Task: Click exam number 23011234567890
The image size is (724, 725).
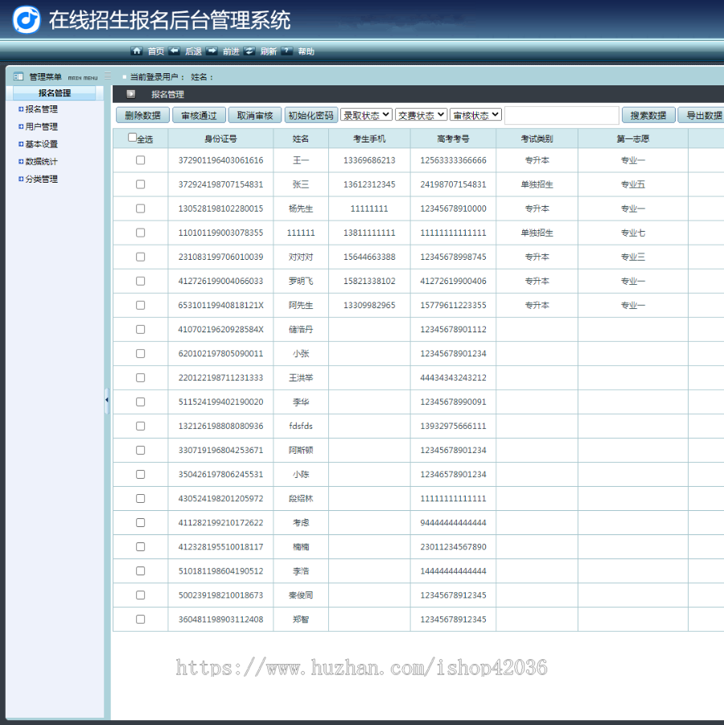Action: click(453, 546)
